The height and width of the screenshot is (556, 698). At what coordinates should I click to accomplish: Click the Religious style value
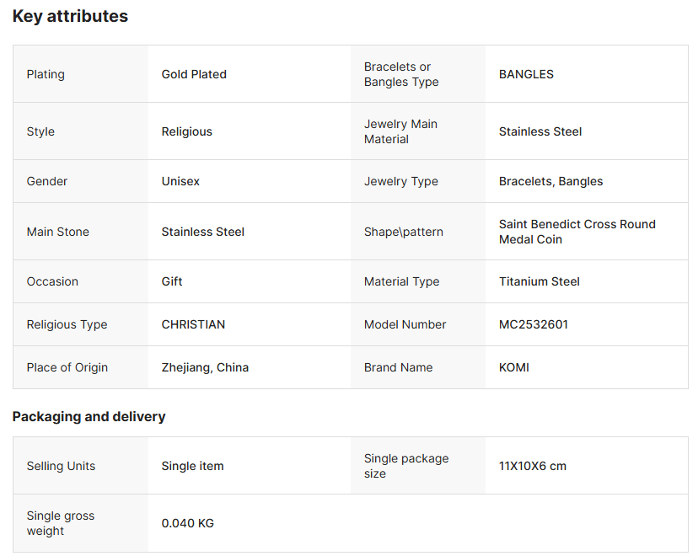(x=186, y=131)
